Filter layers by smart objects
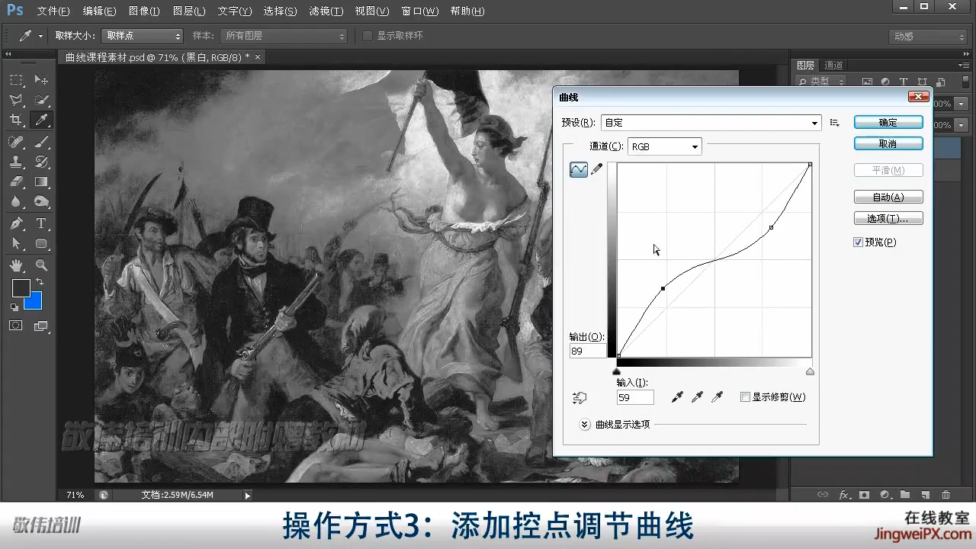The image size is (976, 549). pos(940,82)
